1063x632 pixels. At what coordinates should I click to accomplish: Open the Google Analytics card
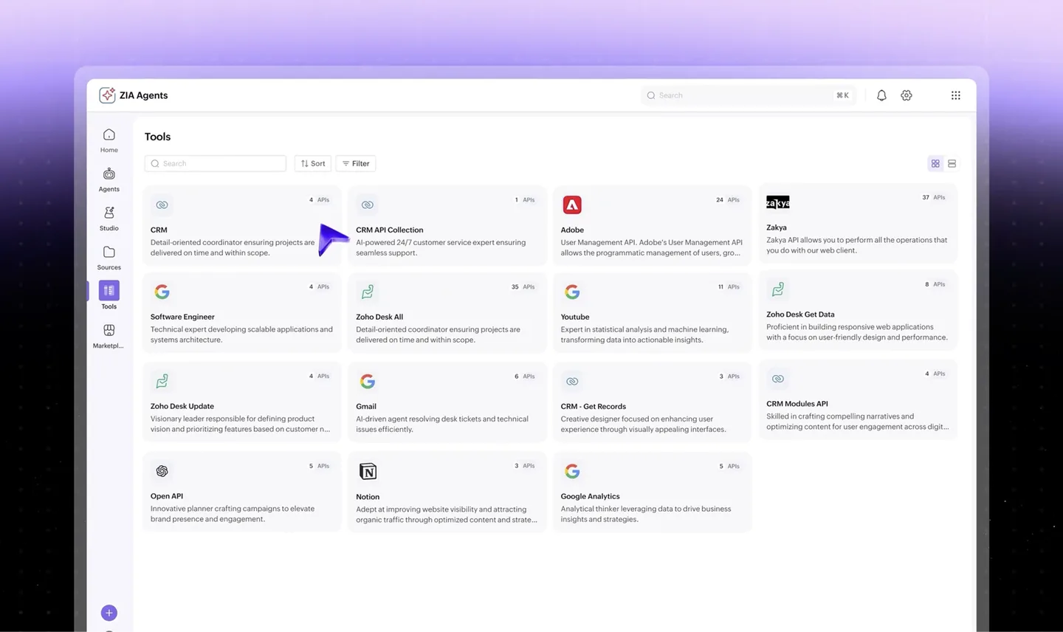coord(652,492)
